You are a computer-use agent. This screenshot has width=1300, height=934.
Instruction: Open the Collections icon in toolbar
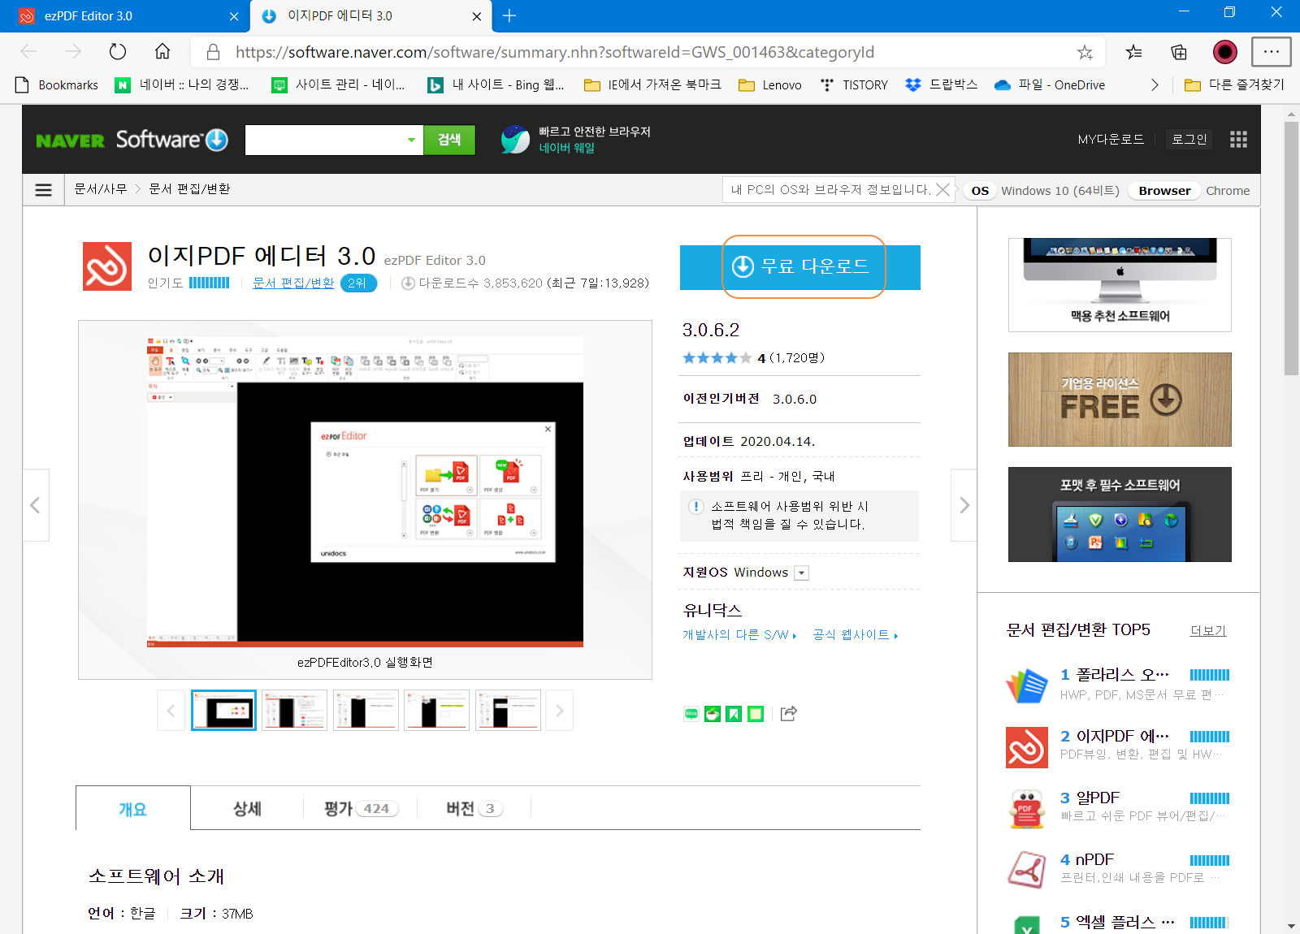(1179, 53)
